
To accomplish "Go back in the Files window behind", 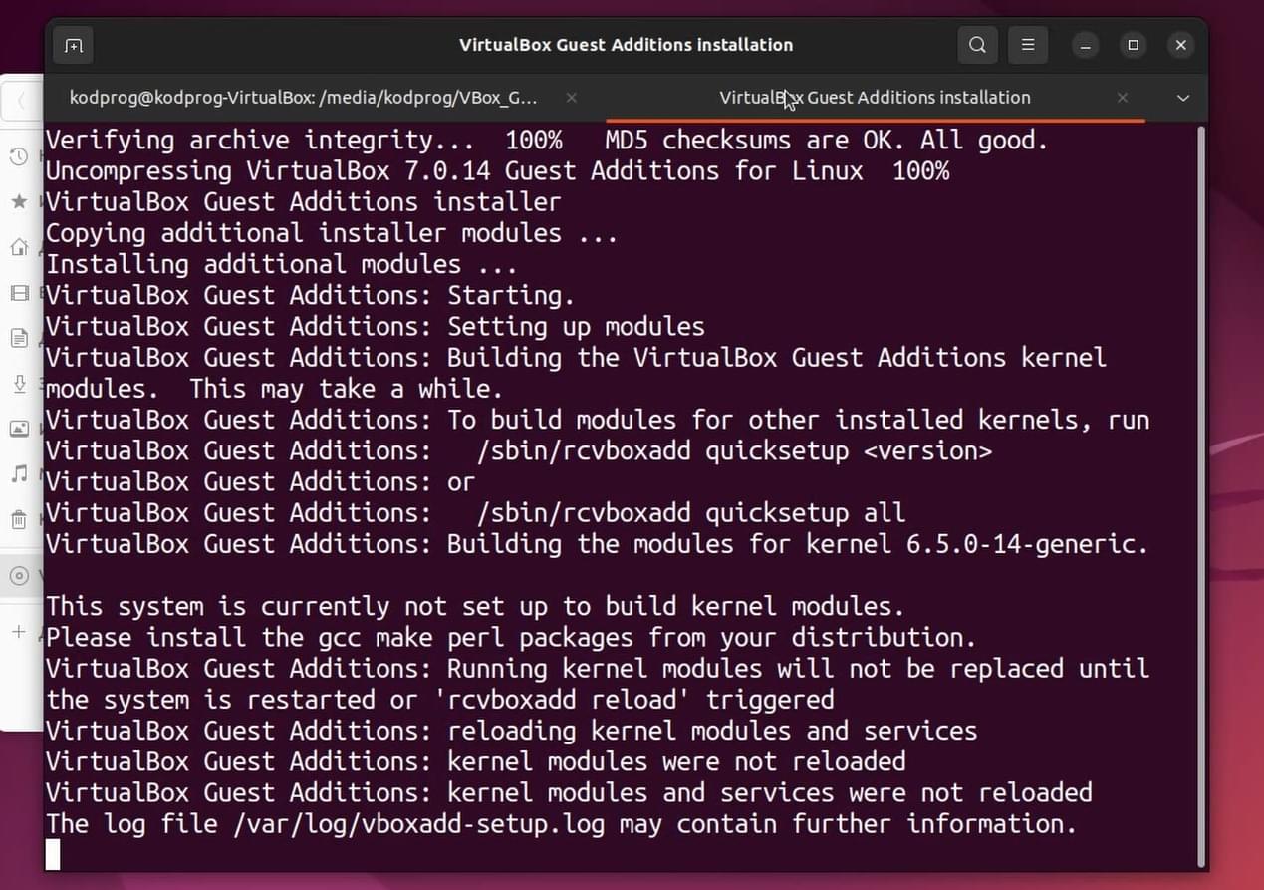I will pyautogui.click(x=21, y=101).
